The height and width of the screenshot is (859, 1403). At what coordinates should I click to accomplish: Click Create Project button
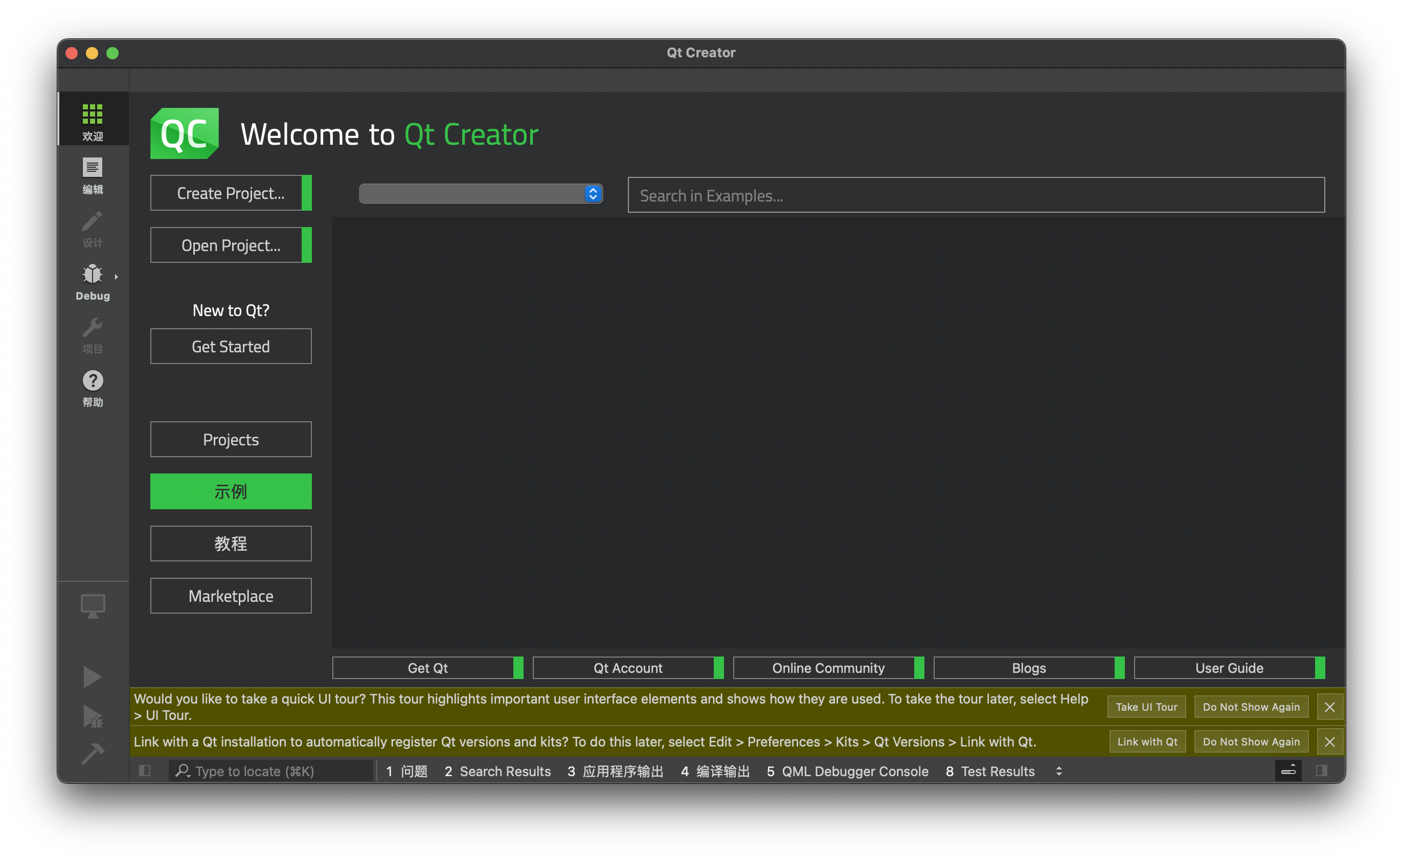(x=231, y=193)
